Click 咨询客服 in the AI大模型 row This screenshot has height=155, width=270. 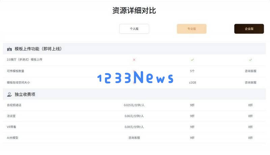pyautogui.click(x=134, y=138)
